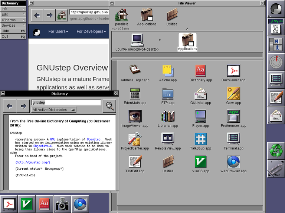Select the ProjectCenter.app hammer icon
The width and height of the screenshot is (285, 213).
click(135, 139)
